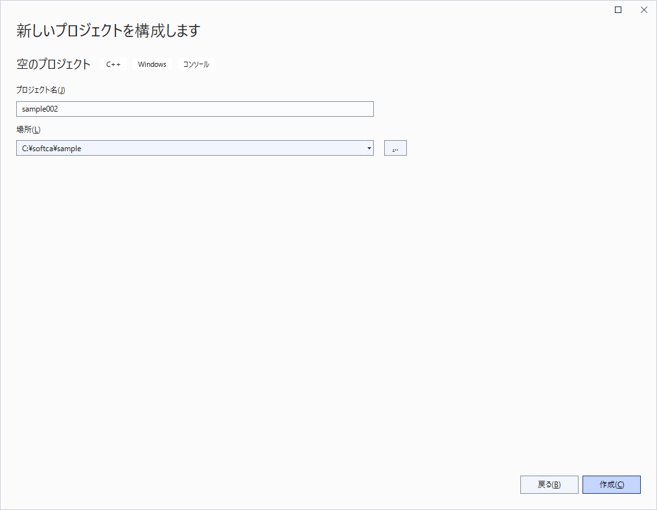Click the C:¥softca¥sample path text
657x510 pixels.
click(x=52, y=148)
